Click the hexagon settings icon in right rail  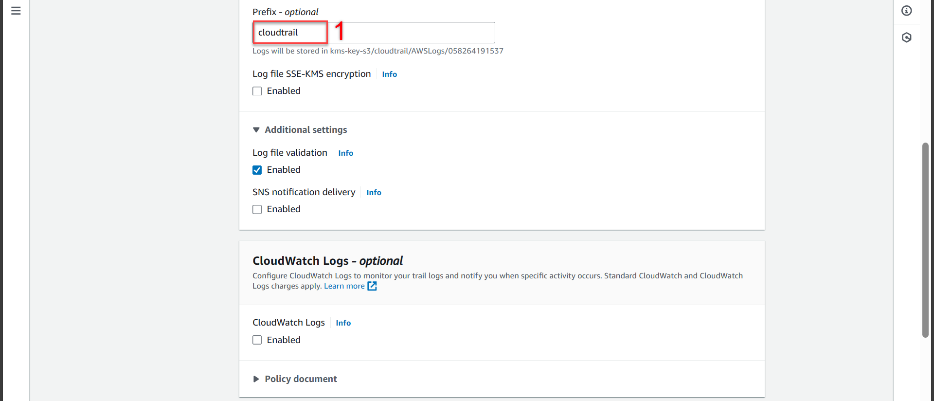tap(906, 37)
